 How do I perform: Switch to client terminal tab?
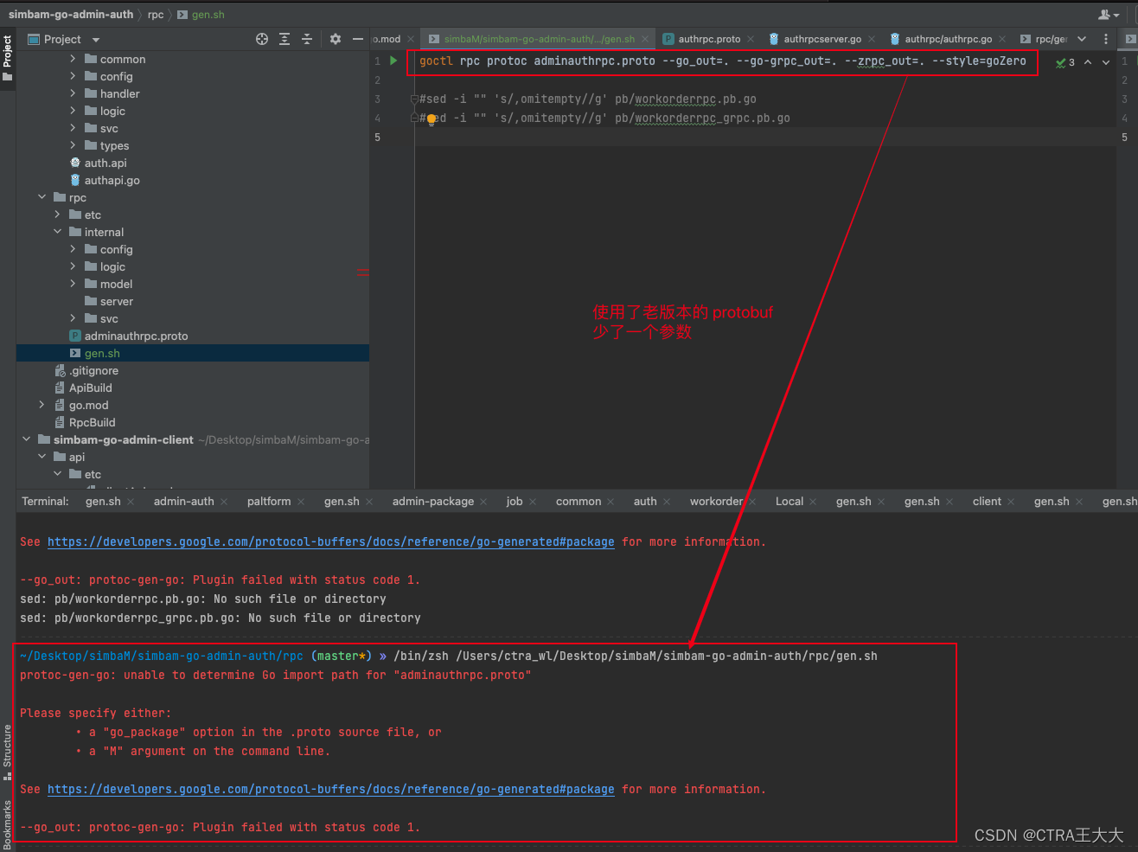[987, 501]
